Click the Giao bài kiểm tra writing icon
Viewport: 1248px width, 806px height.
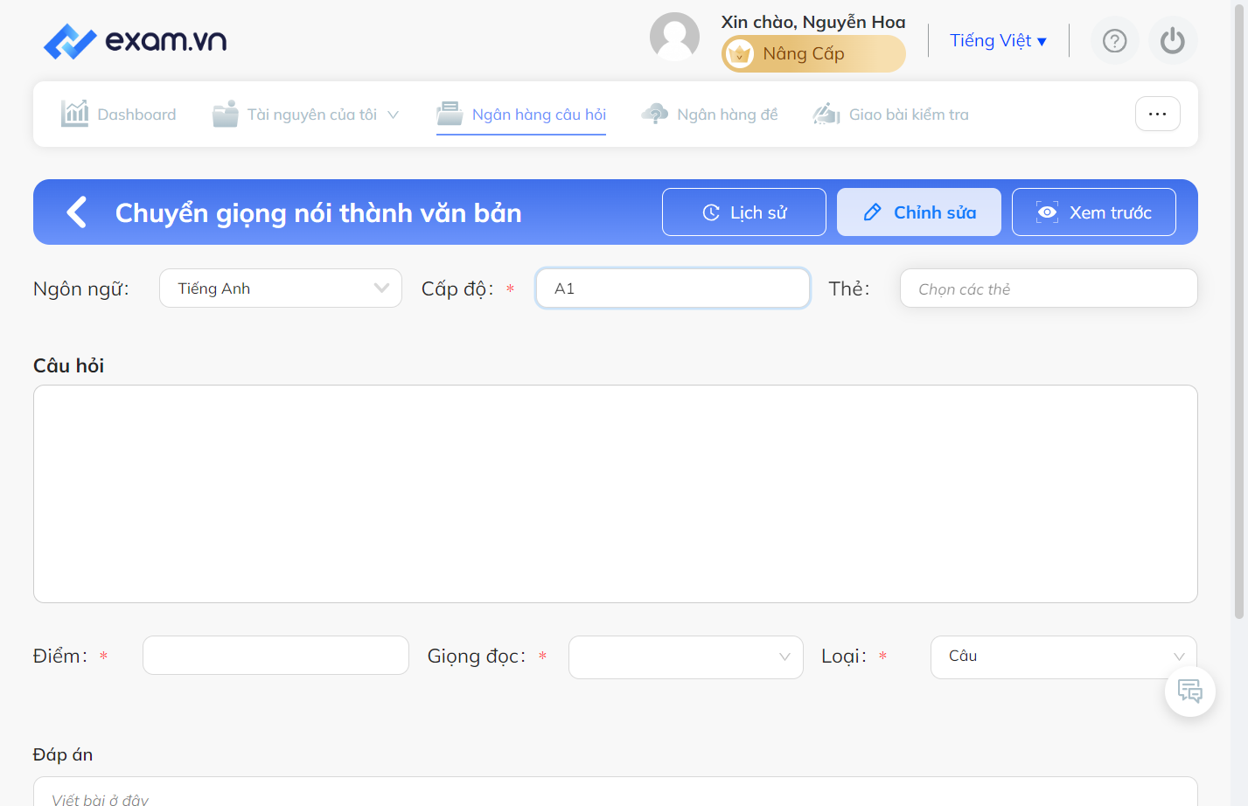point(826,114)
